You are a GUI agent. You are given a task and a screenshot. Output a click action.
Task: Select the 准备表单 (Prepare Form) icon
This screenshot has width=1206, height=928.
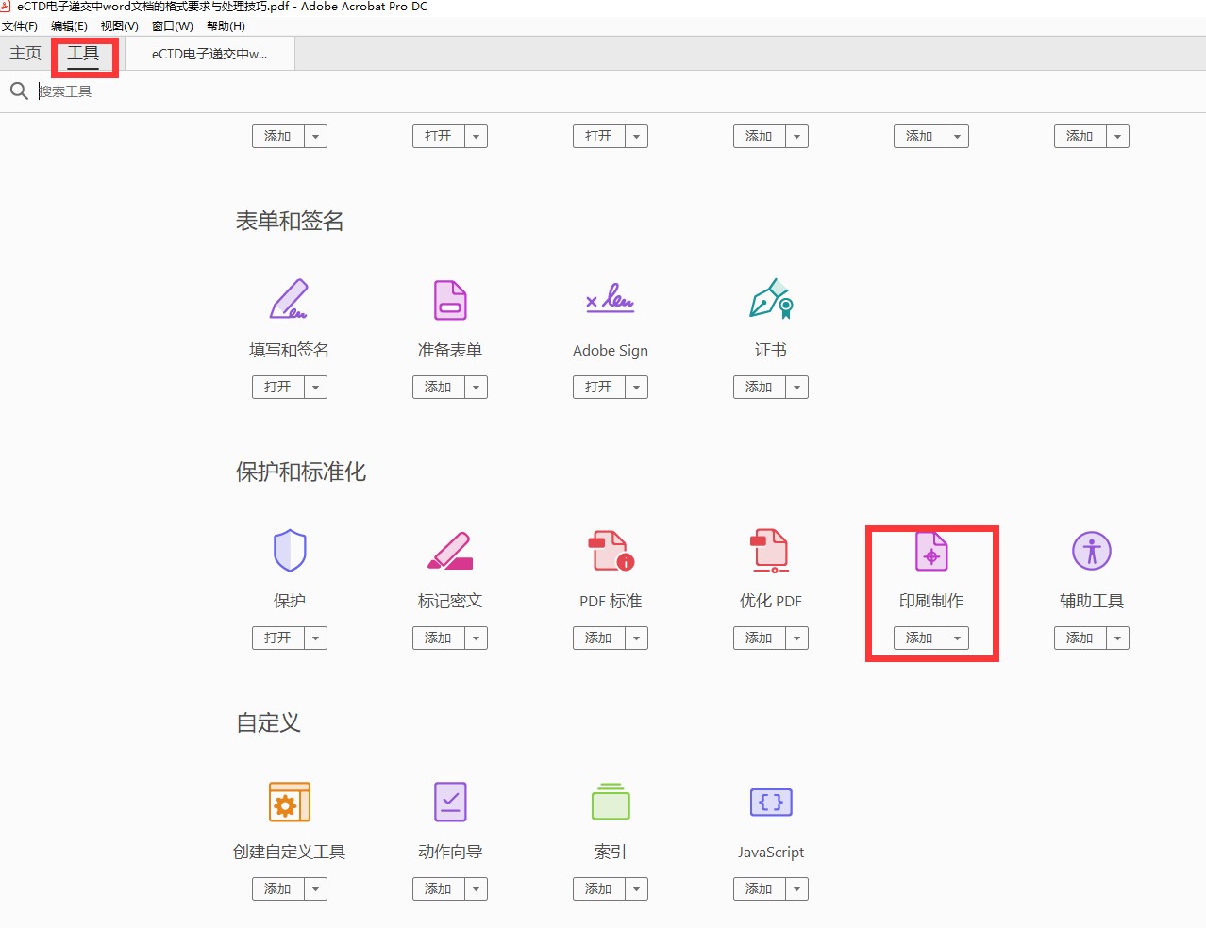450,300
